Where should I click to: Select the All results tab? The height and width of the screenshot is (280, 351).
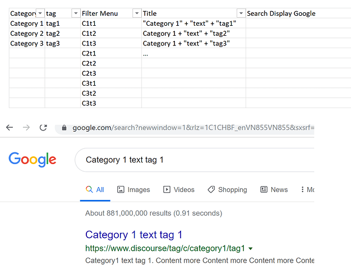pyautogui.click(x=95, y=189)
